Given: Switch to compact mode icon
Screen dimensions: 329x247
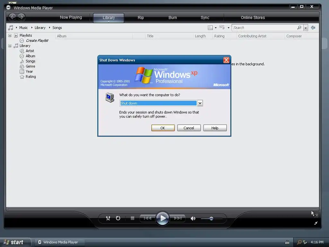Looking at the screenshot, I should coord(316,223).
